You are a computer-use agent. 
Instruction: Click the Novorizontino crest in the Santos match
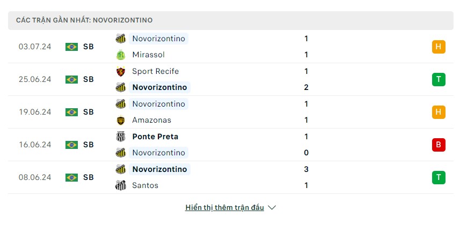[x=121, y=169]
